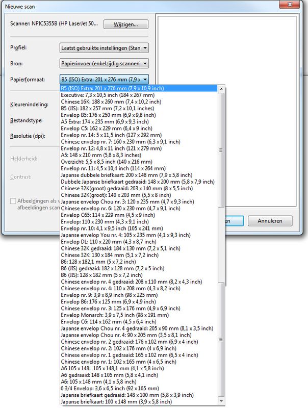Viewport: 308px width, 408px height.
Task: Choose Chinese 32K gedraaid: 184 x 130 mm
Action: [139, 248]
